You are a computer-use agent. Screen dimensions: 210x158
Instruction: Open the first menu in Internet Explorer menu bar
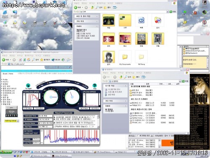[5, 56]
